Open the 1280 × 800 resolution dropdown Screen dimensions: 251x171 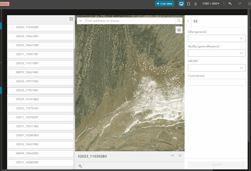coord(211,4)
